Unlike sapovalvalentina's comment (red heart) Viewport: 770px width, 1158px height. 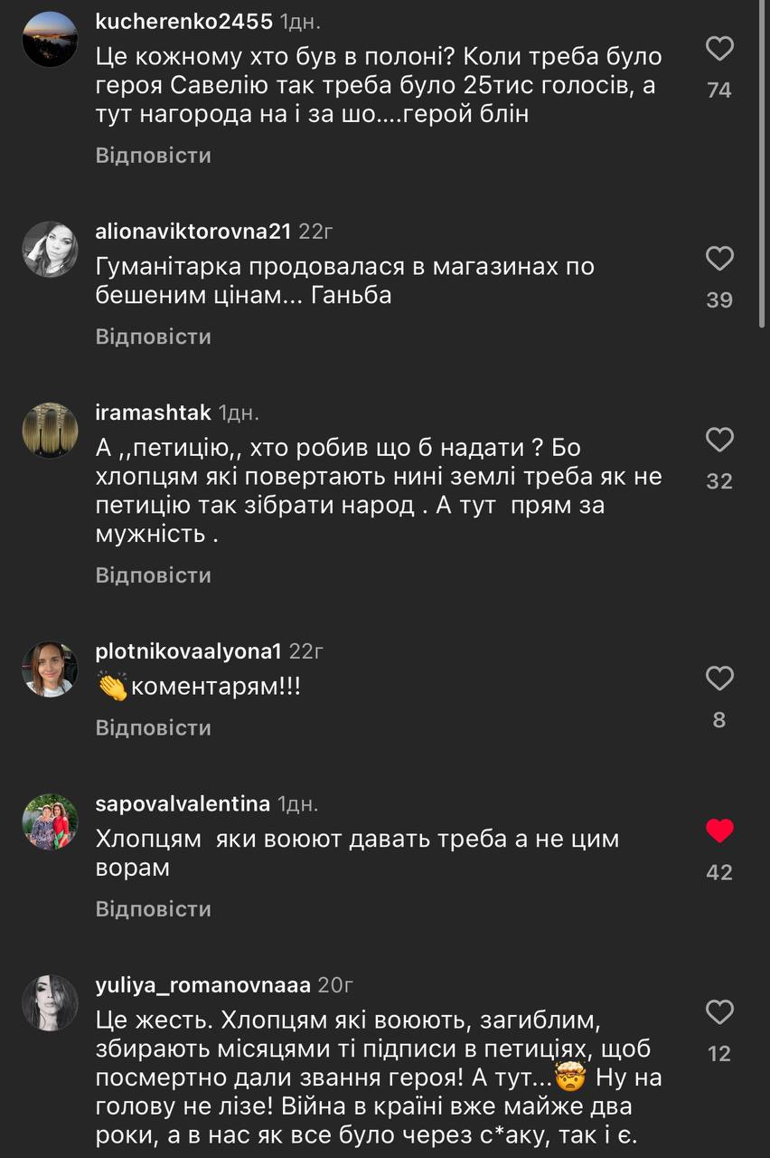tap(719, 831)
